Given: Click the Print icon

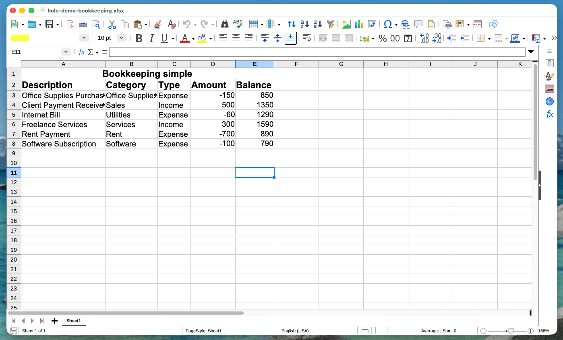Looking at the screenshot, I should click(x=83, y=25).
